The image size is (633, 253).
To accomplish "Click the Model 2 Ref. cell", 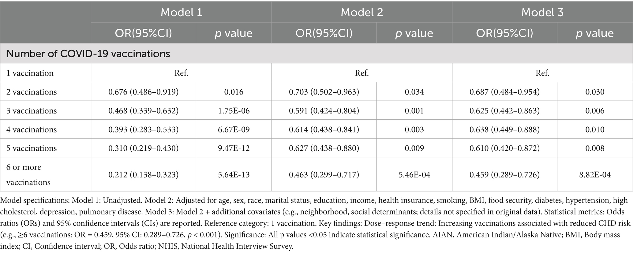I will [362, 73].
